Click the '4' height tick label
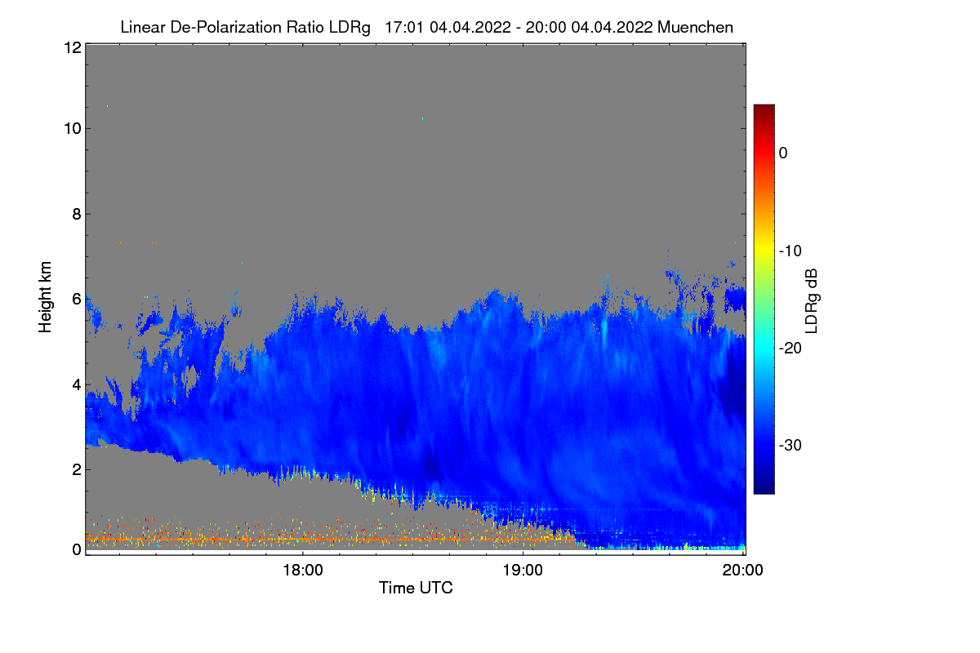980x653 pixels. point(76,384)
